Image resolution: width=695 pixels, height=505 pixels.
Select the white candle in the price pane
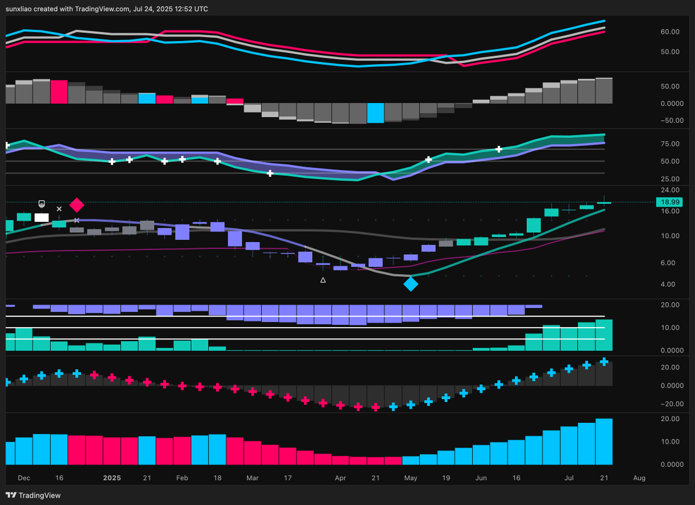pos(42,217)
